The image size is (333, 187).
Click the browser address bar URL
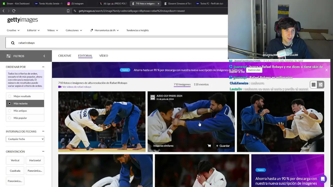click(x=132, y=11)
